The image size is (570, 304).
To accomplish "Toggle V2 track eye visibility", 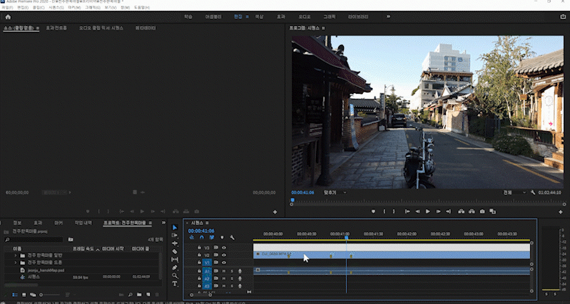I will click(224, 255).
